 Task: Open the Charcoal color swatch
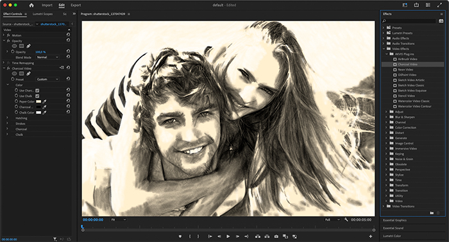pos(38,107)
